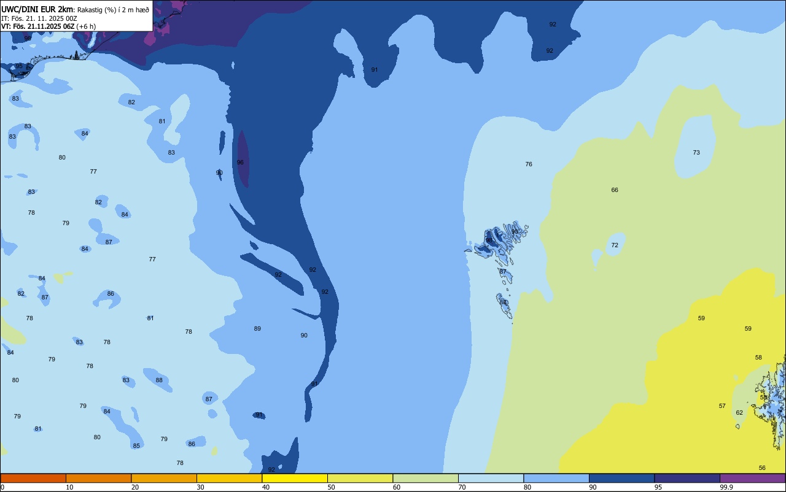The width and height of the screenshot is (786, 492).
Task: Click the '96' humidity value label
Action: tap(240, 163)
